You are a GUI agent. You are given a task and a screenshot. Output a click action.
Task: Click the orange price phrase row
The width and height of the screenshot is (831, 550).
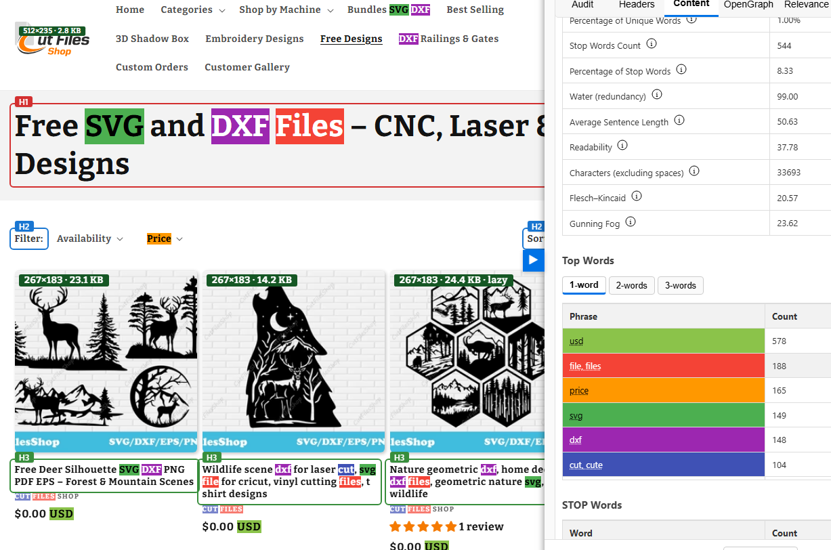coord(664,390)
